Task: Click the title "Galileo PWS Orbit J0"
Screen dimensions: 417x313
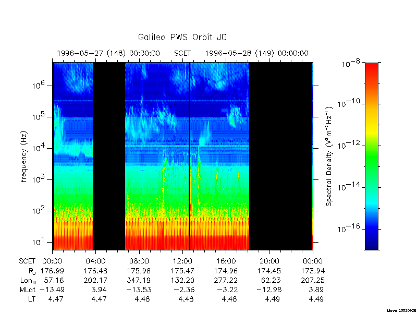Action: [182, 37]
